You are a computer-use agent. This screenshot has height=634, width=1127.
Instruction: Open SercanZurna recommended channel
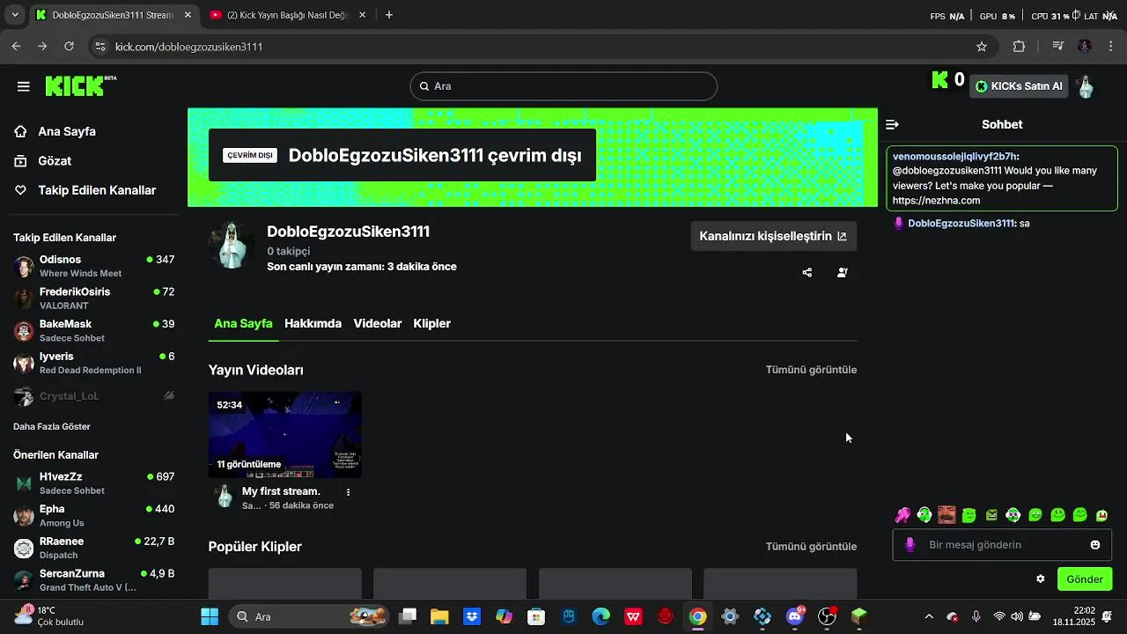click(93, 579)
